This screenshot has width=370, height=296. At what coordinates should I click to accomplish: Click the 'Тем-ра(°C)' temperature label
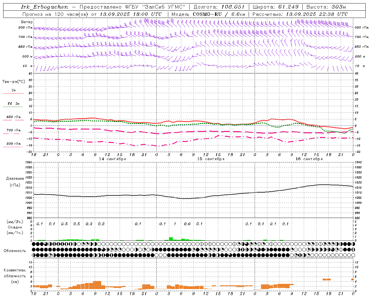(14, 82)
